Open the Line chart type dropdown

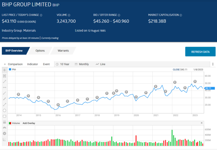coord(103,64)
